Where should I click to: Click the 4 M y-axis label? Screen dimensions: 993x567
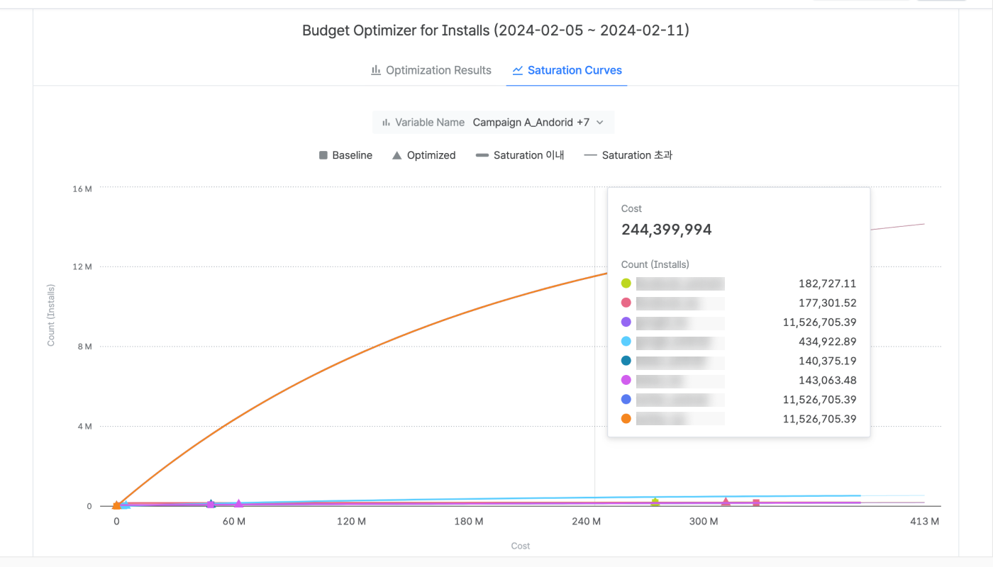pyautogui.click(x=85, y=427)
